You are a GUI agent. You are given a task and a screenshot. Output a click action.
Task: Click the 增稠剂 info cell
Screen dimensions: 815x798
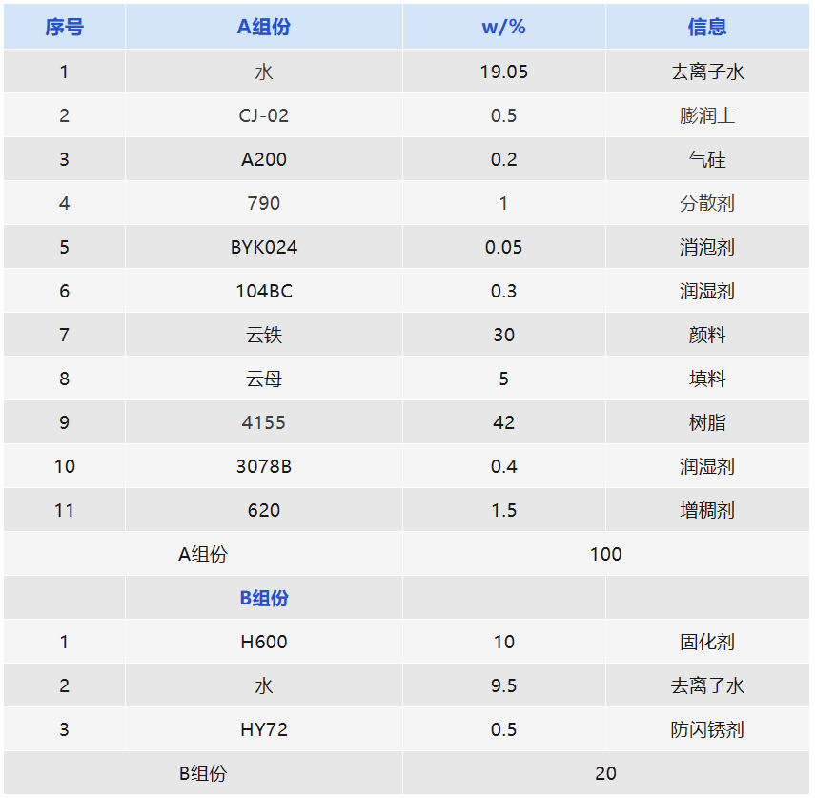[707, 510]
